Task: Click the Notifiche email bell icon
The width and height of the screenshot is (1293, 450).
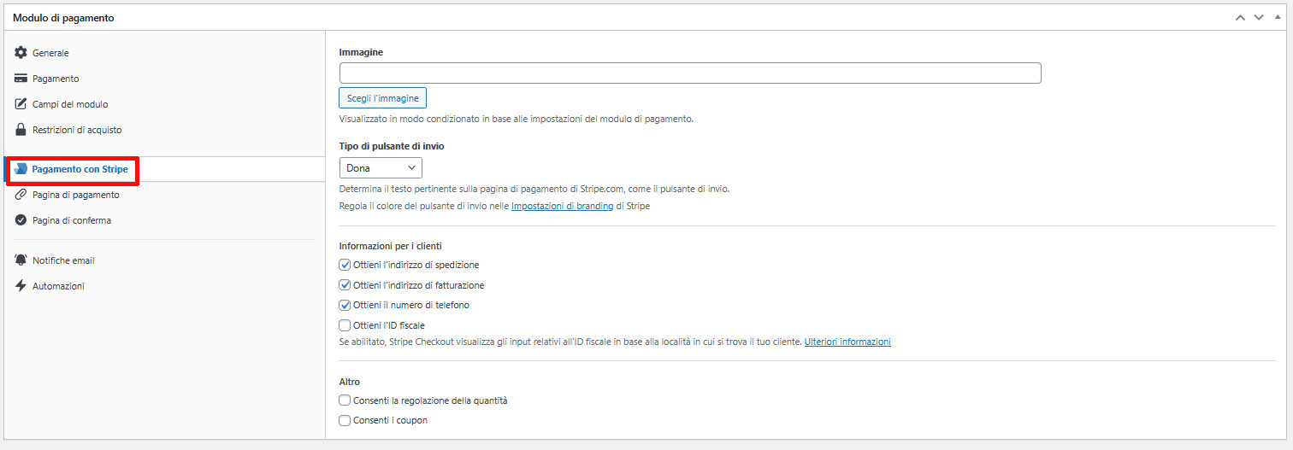Action: coord(21,260)
